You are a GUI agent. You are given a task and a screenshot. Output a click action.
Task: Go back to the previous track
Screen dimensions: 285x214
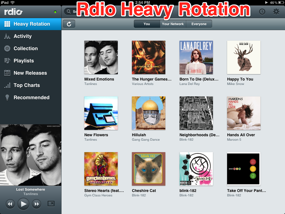pos(10,204)
